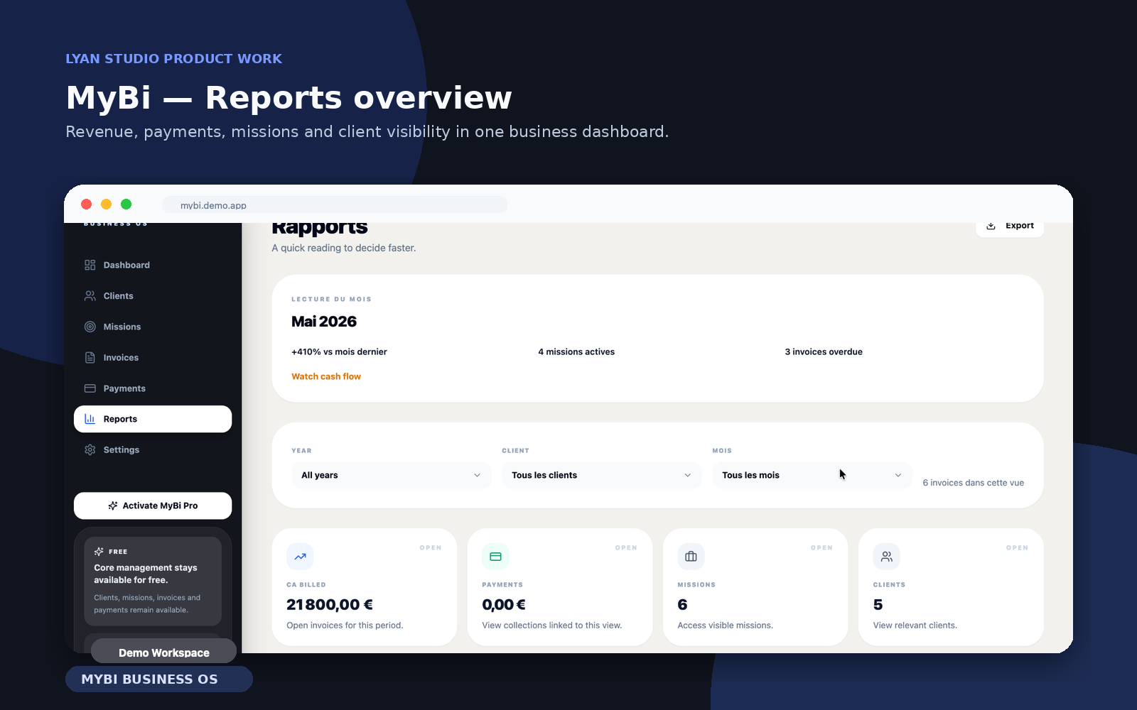Click the Settings gear icon in sidebar
Screen dimensions: 1137x710
click(x=90, y=450)
